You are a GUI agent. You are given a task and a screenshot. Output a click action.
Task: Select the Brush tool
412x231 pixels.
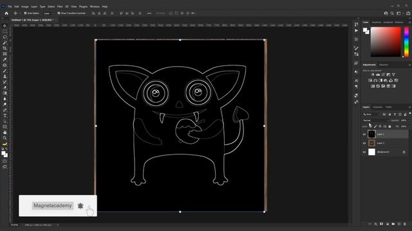click(5, 71)
